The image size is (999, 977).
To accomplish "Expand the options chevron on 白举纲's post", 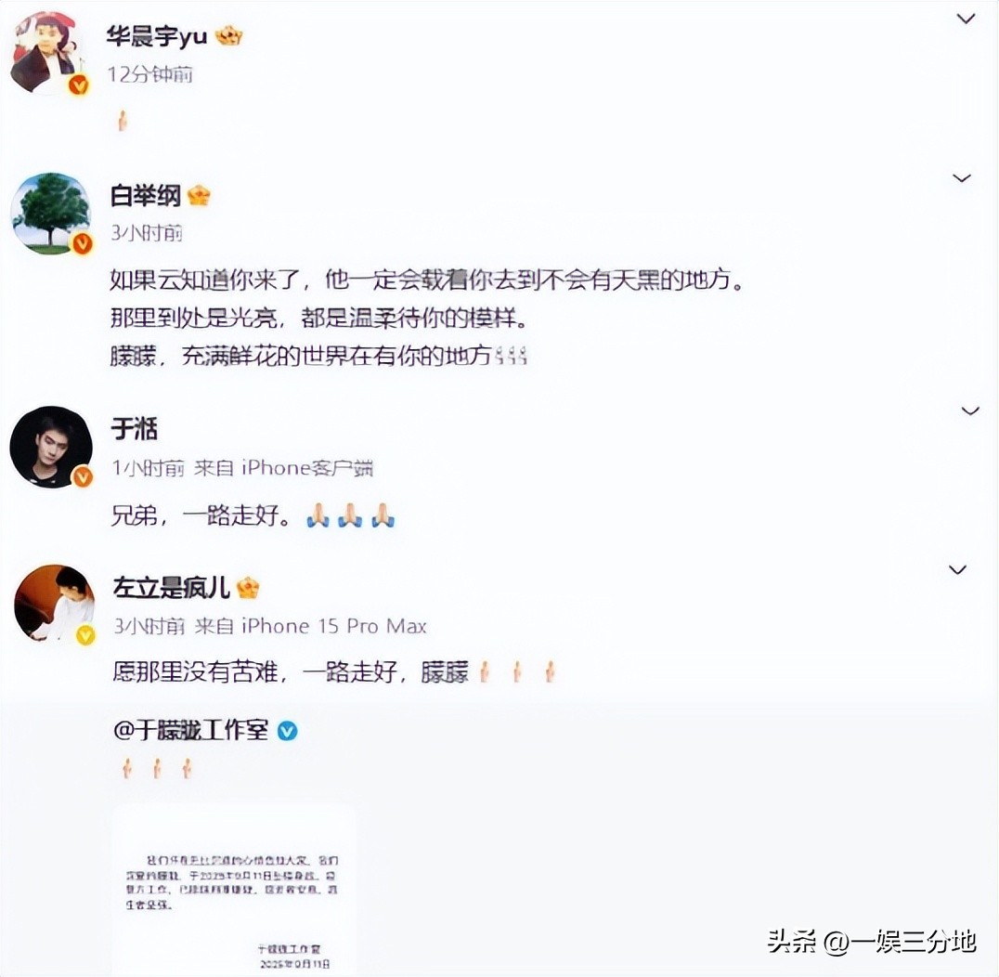I will (962, 177).
